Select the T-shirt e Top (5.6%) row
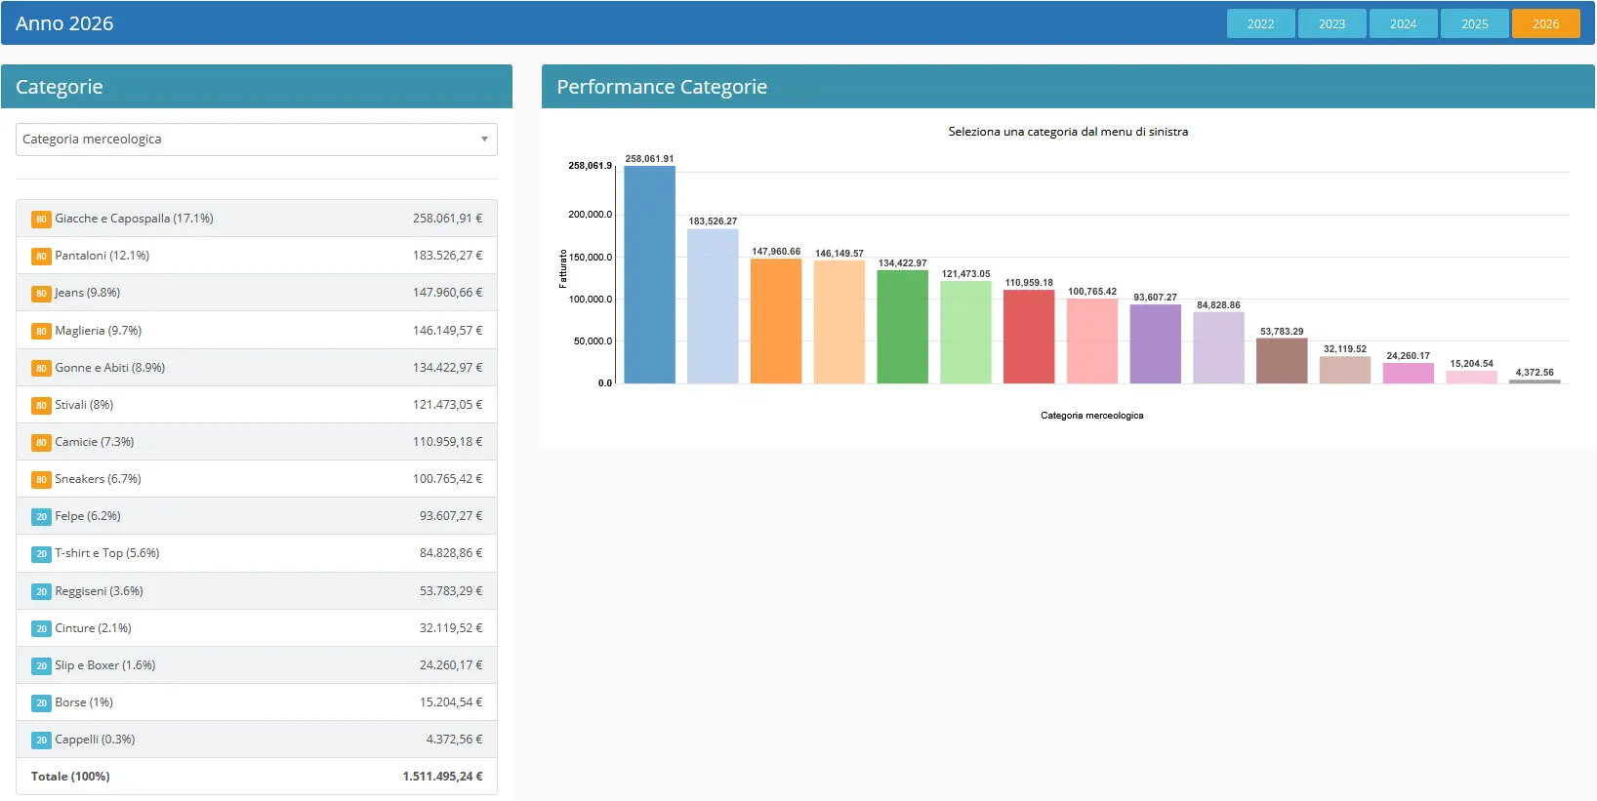Screen dimensions: 1597x801 tap(257, 553)
